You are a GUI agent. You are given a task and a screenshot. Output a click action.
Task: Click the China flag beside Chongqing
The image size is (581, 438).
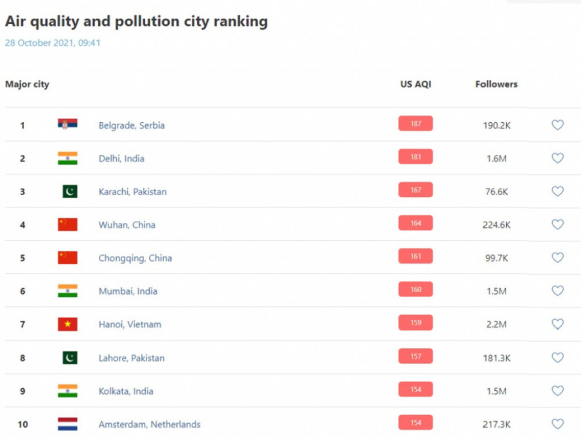67,258
